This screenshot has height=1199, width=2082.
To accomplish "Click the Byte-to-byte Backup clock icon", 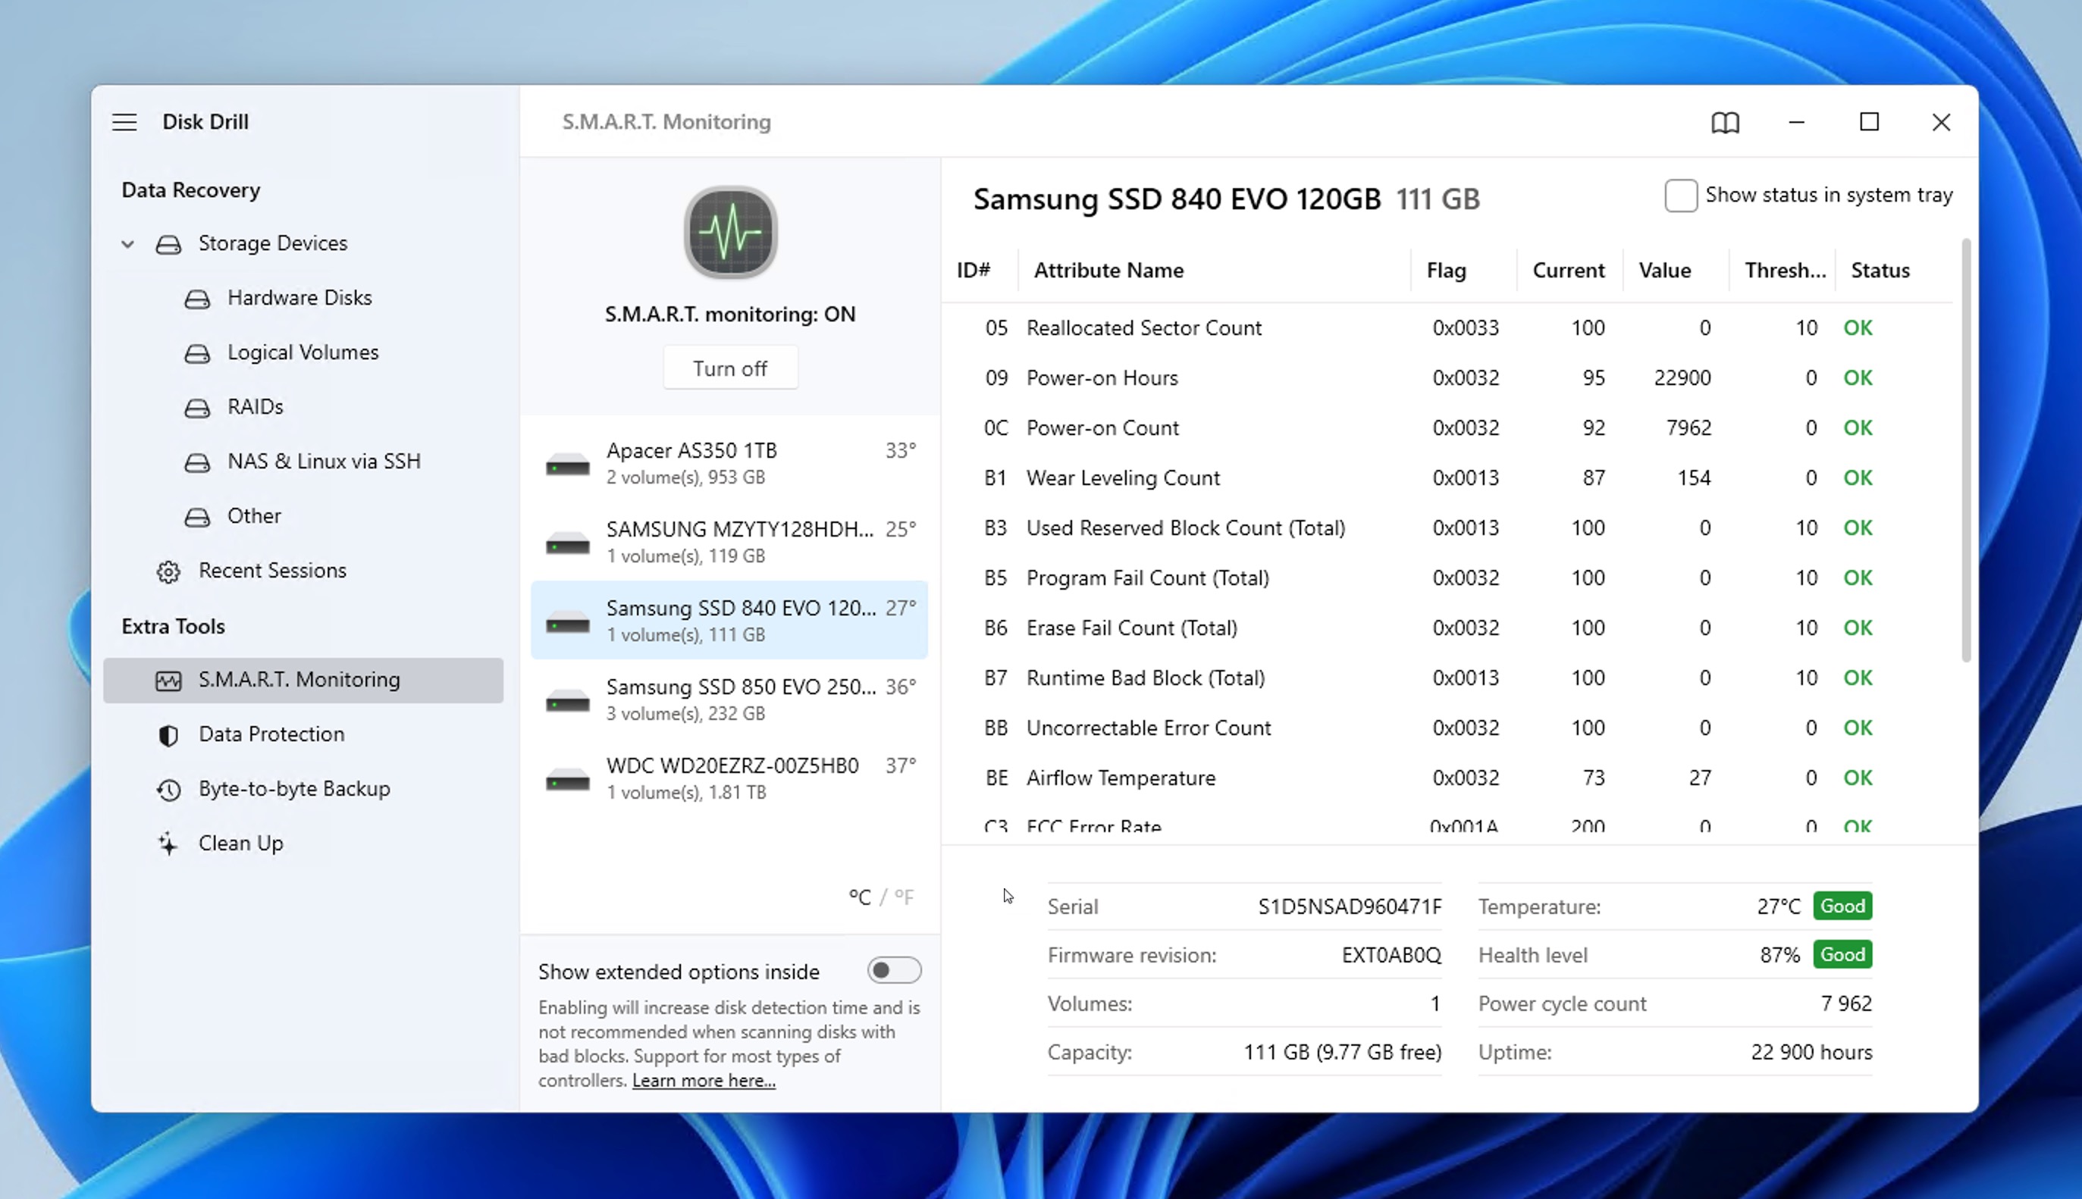I will pyautogui.click(x=169, y=789).
